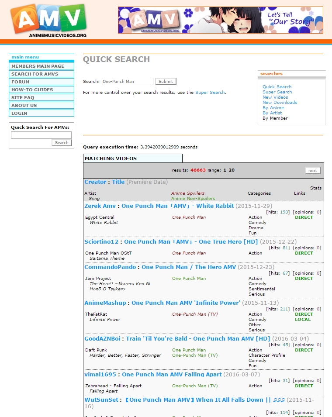Click DIRECT link for Infinite Power video

[x=304, y=314]
